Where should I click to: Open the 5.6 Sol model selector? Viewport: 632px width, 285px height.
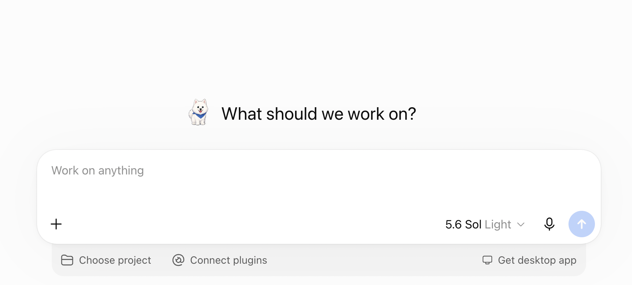[485, 224]
